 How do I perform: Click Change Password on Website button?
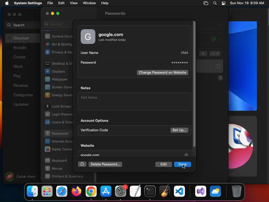(x=162, y=73)
